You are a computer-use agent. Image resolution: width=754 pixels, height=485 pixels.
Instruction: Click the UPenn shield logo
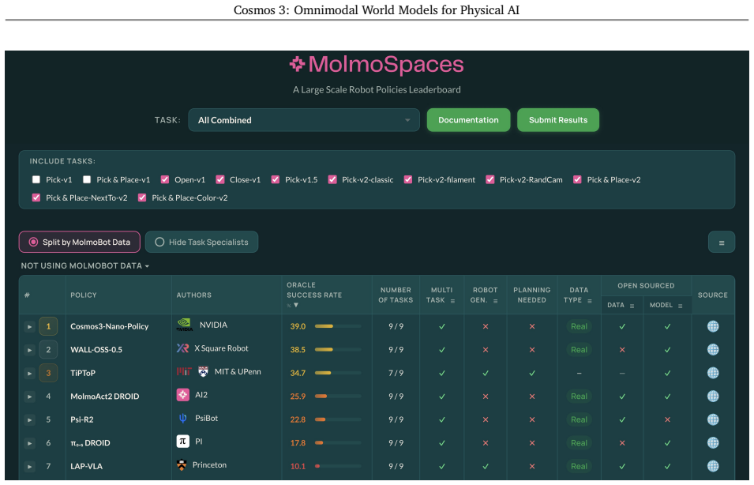[x=204, y=371]
